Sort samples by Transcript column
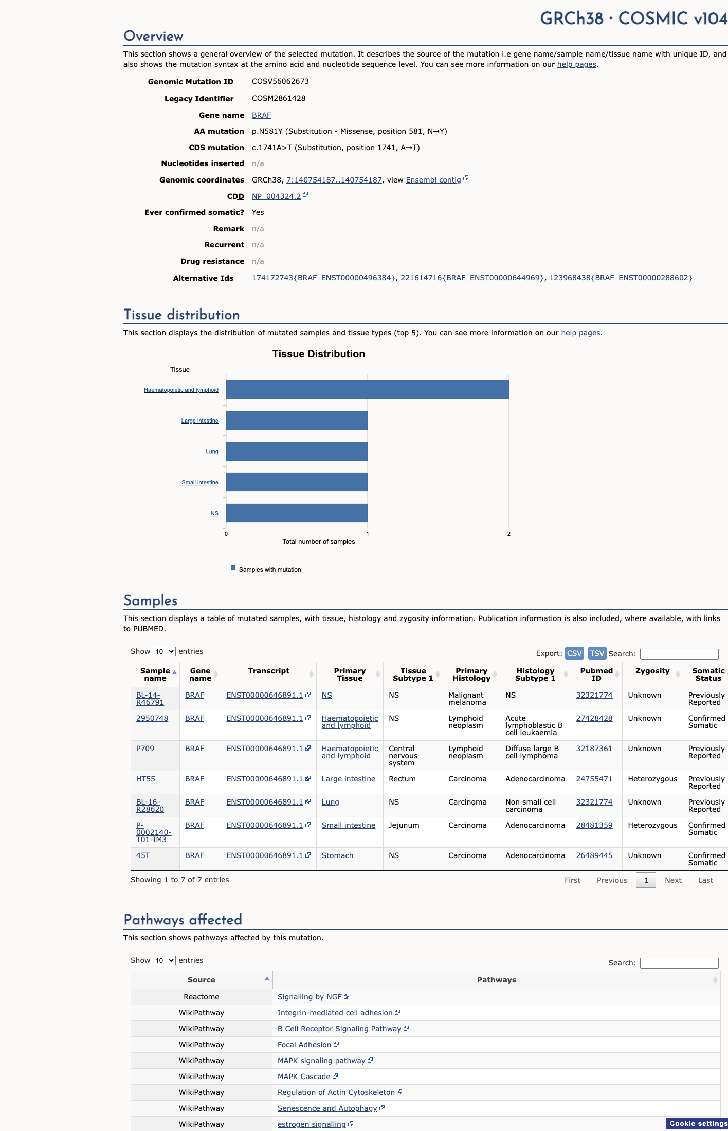The image size is (728, 1131). (268, 674)
